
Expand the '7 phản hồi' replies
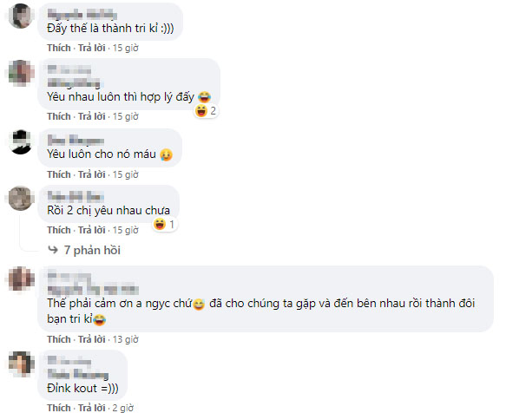pos(92,250)
